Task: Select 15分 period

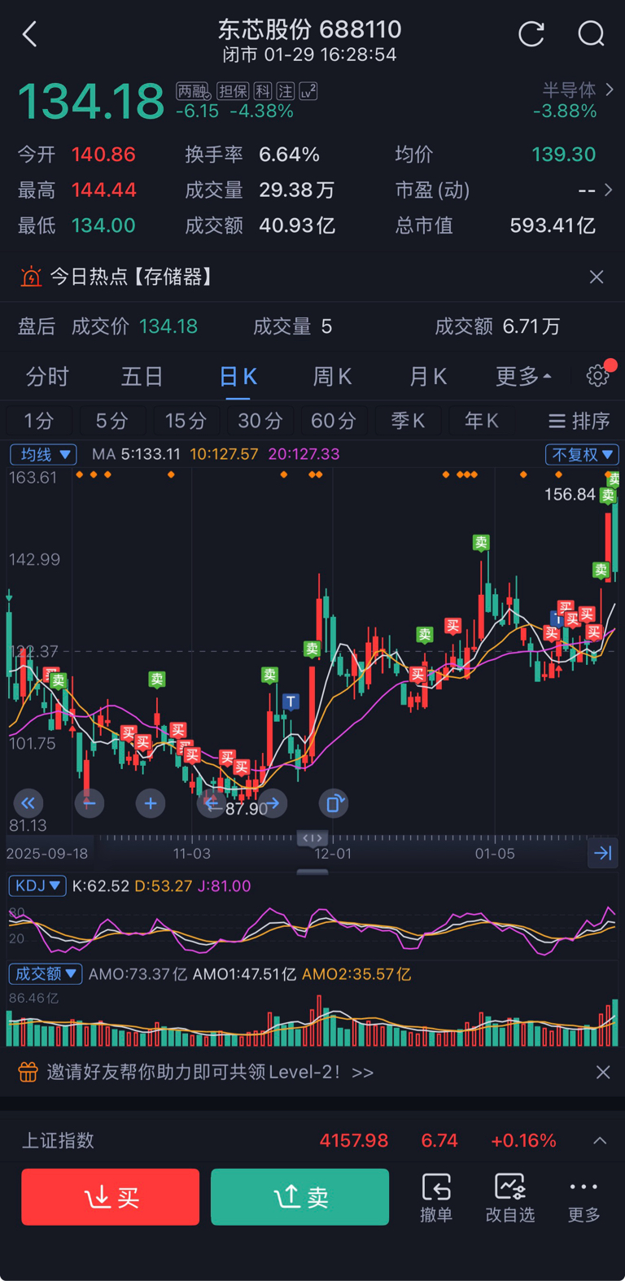Action: [x=186, y=421]
